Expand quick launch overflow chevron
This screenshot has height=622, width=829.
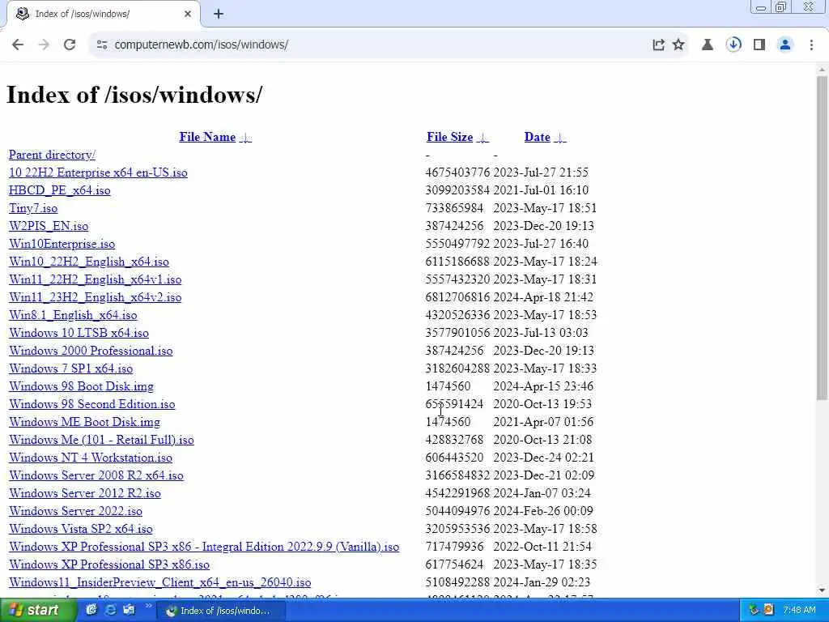[x=149, y=606]
